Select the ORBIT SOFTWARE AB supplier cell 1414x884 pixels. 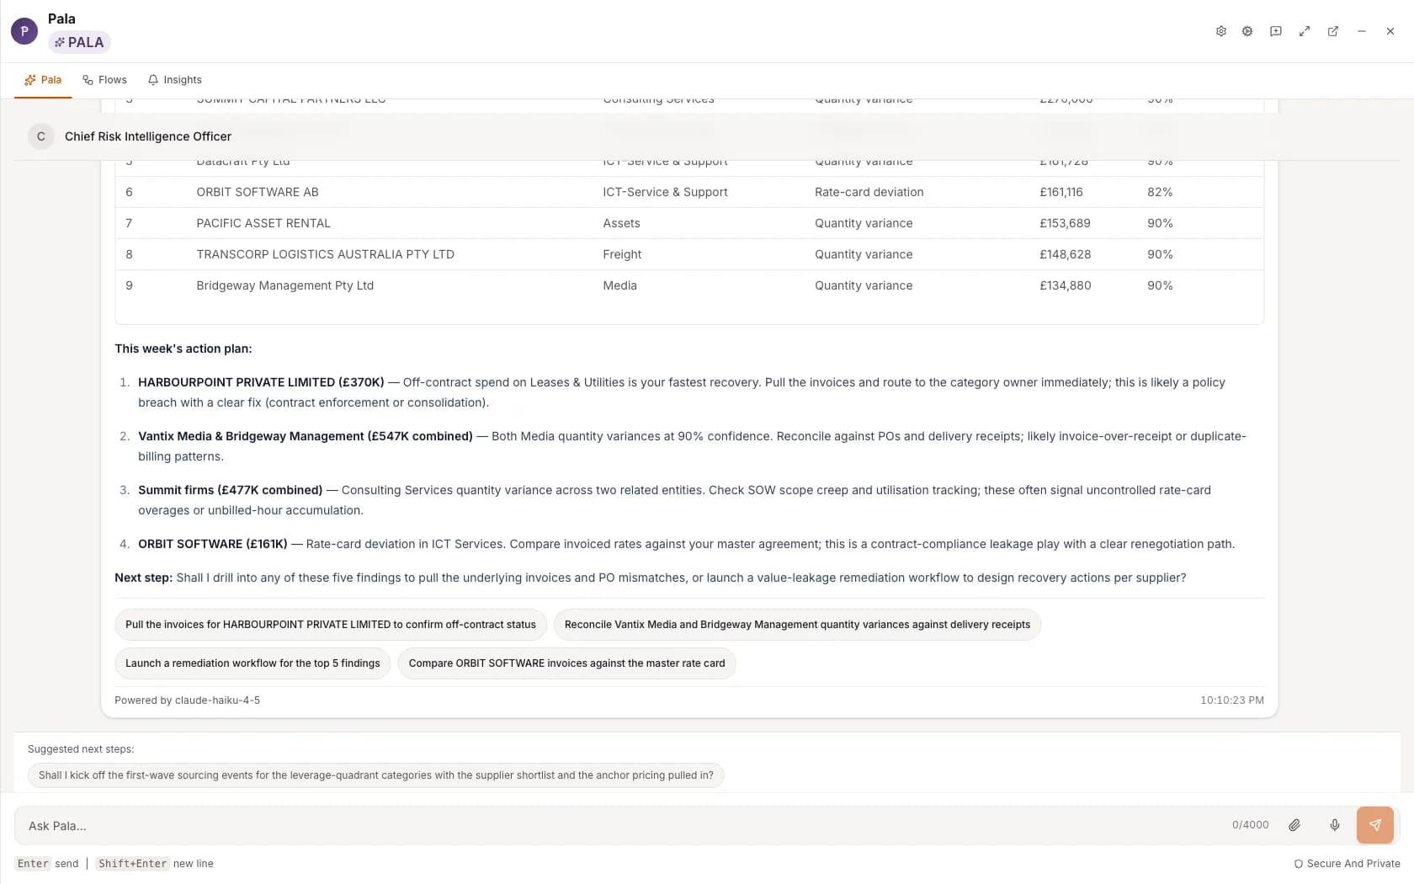[258, 192]
